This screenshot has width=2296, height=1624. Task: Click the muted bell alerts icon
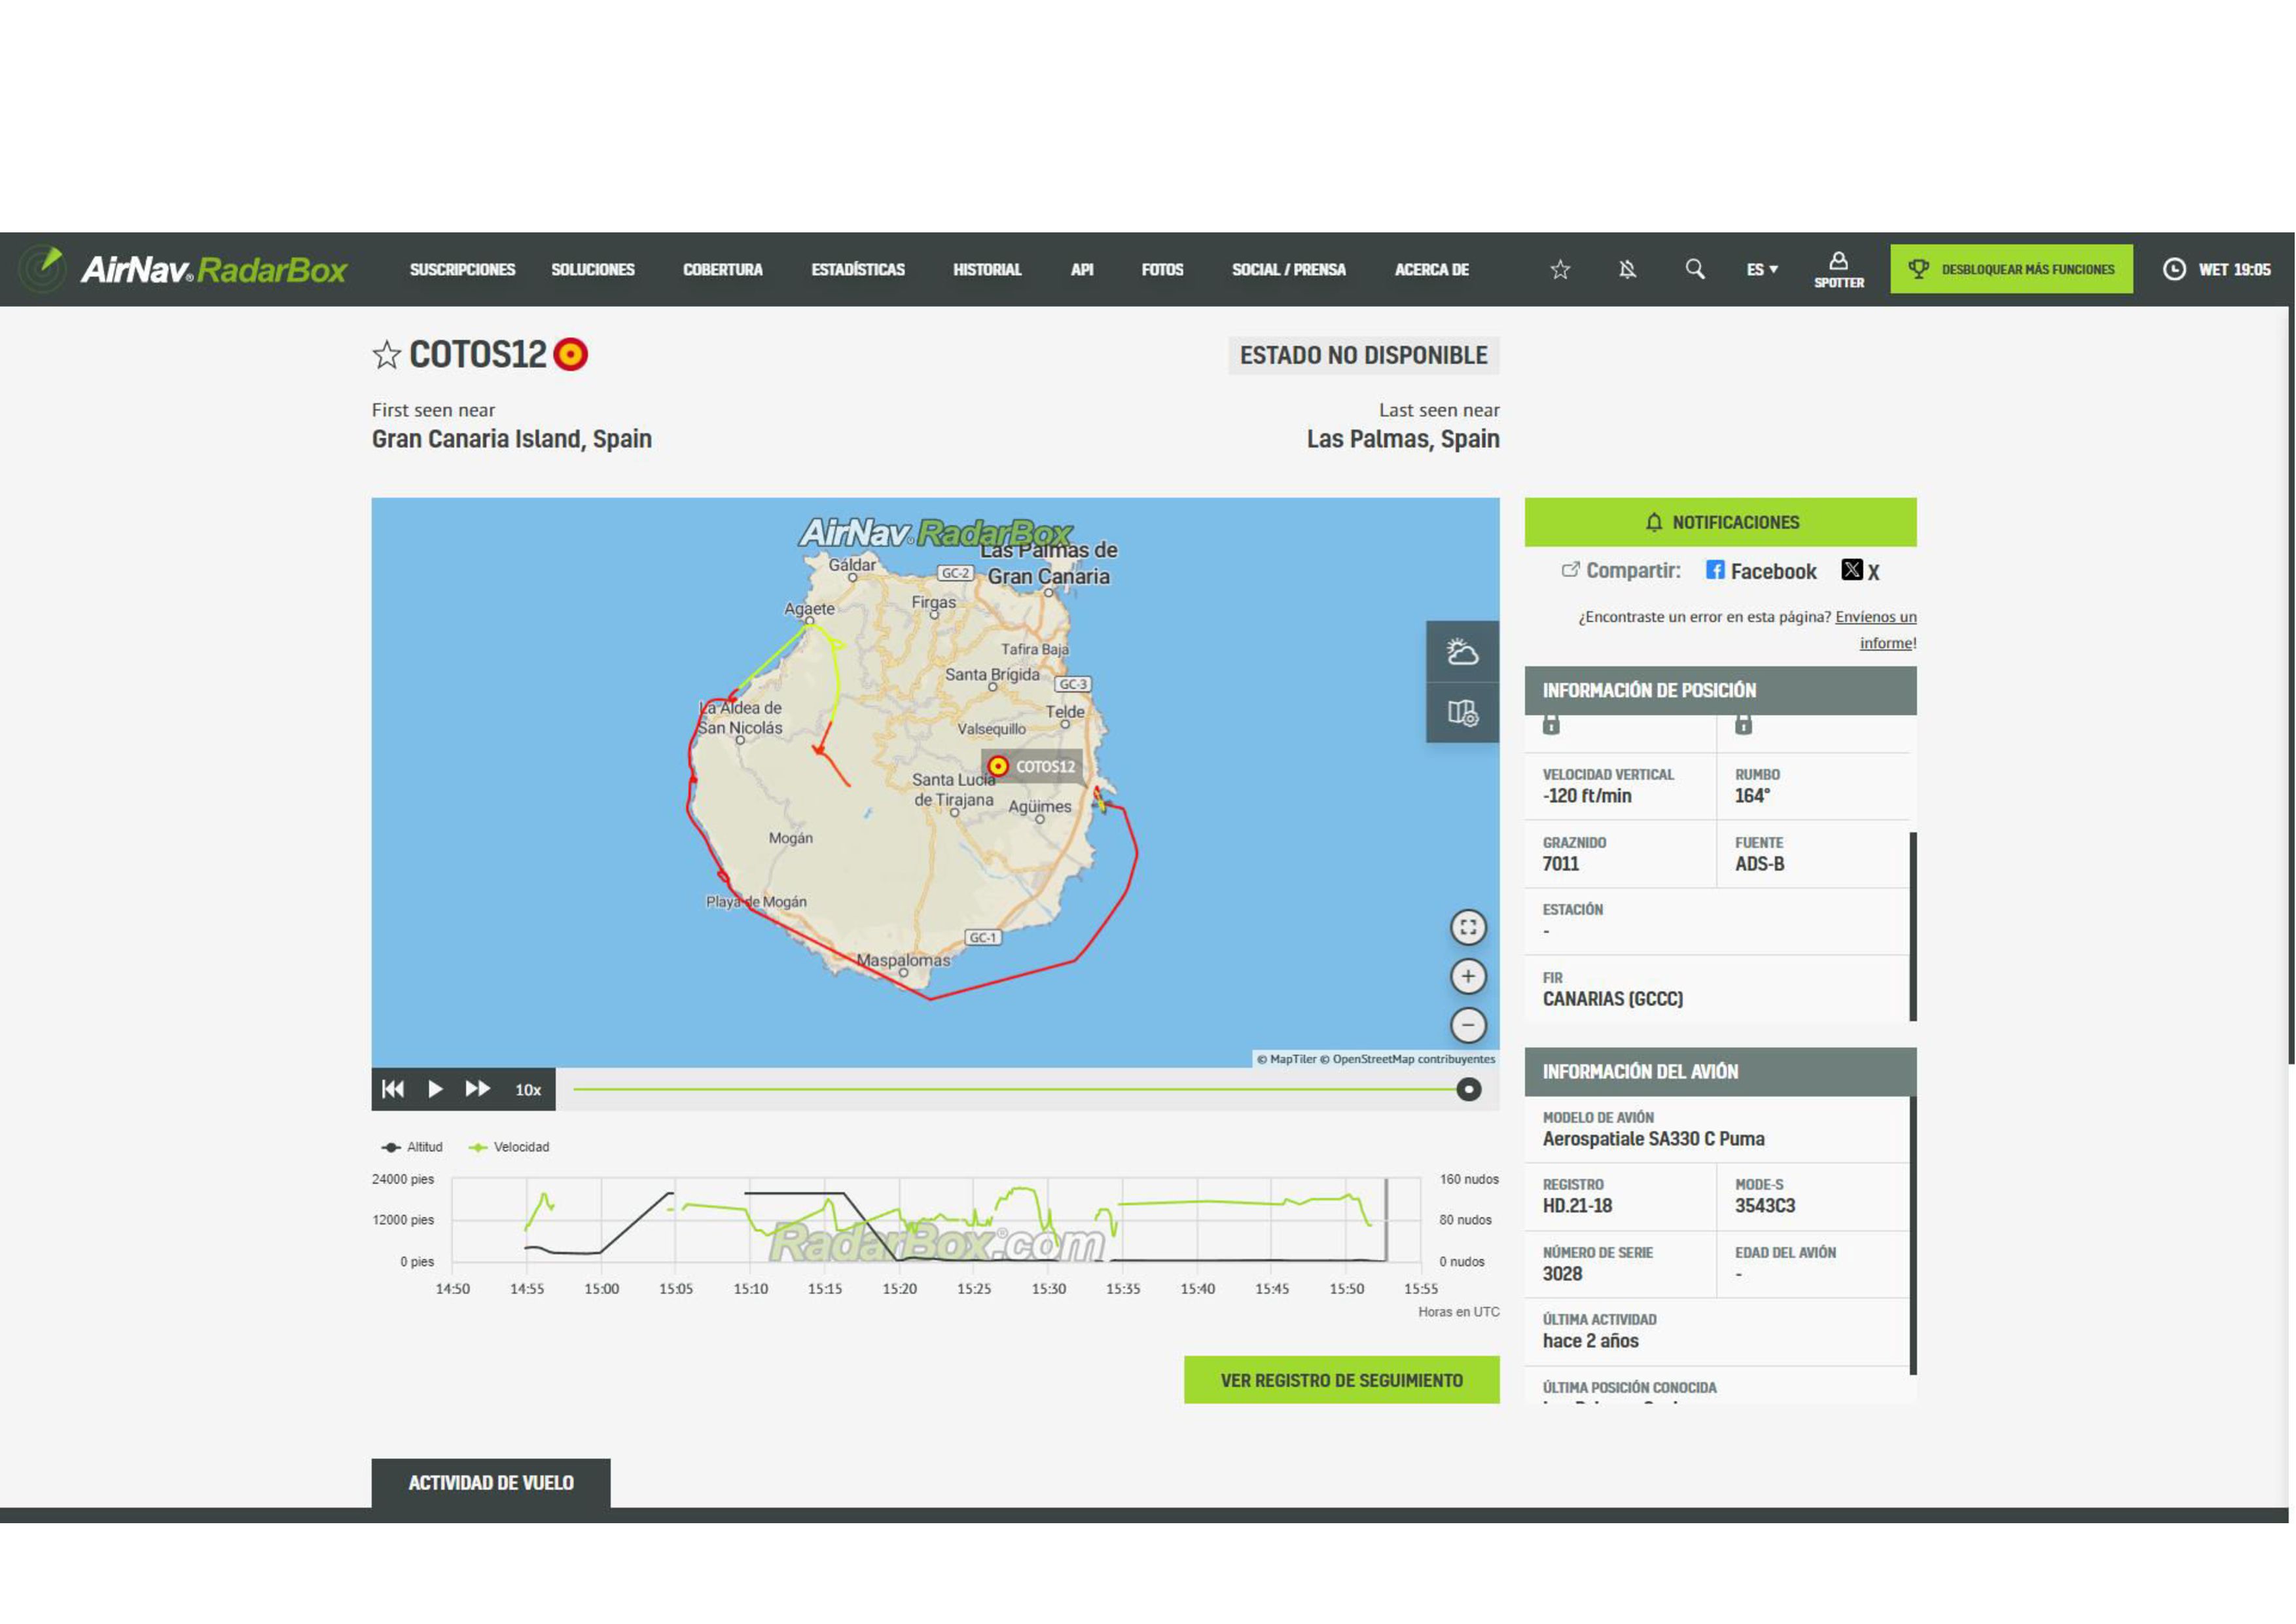click(x=1627, y=269)
